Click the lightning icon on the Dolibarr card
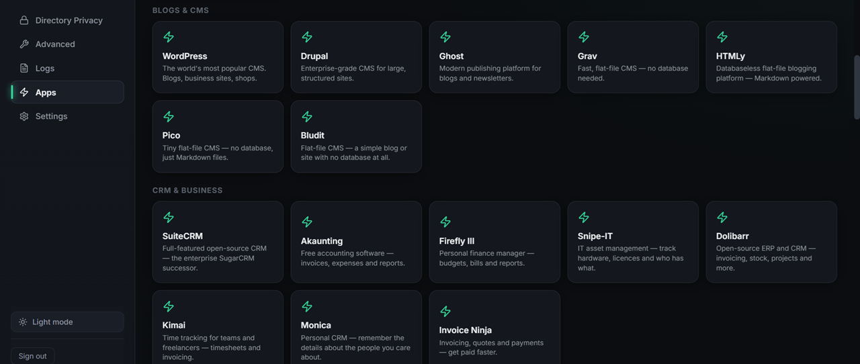The height and width of the screenshot is (364, 860). 722,217
